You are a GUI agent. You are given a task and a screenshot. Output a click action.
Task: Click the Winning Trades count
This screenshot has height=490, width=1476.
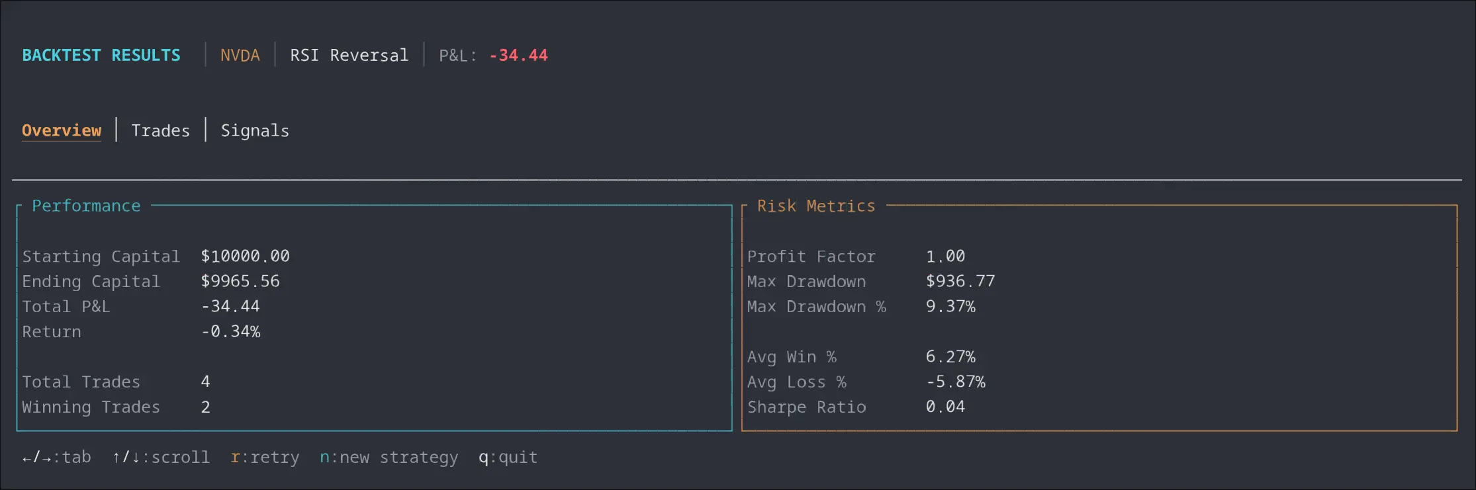pyautogui.click(x=205, y=407)
